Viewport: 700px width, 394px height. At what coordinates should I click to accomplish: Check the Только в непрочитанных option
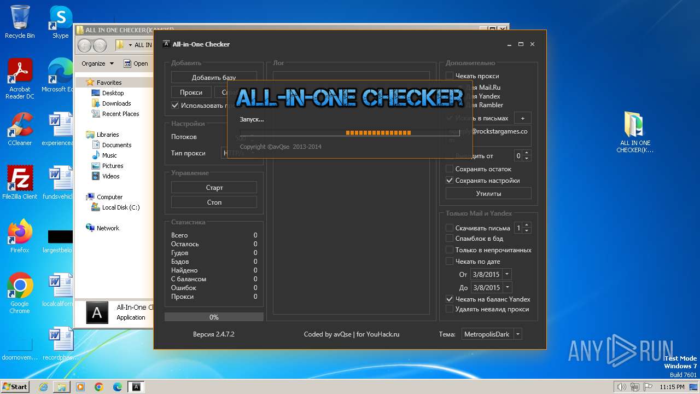point(450,250)
